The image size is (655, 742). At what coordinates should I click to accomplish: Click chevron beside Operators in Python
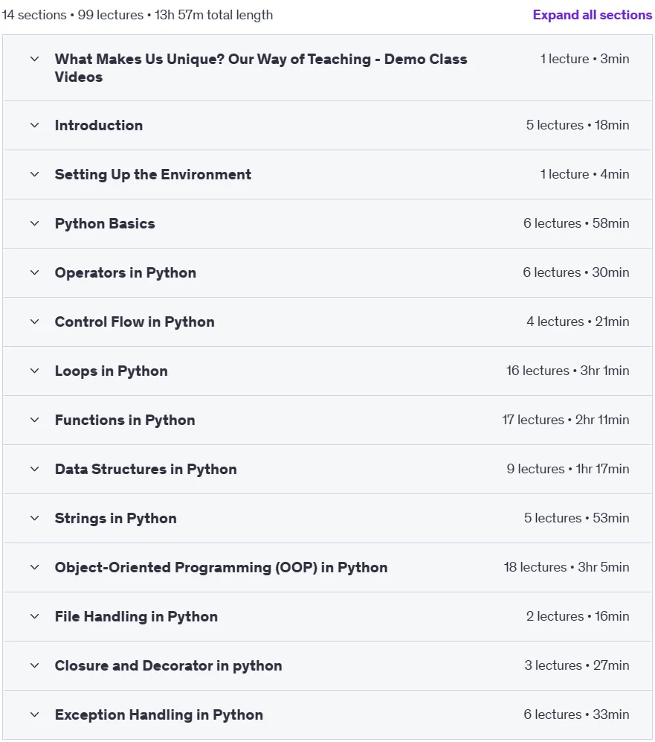34,272
